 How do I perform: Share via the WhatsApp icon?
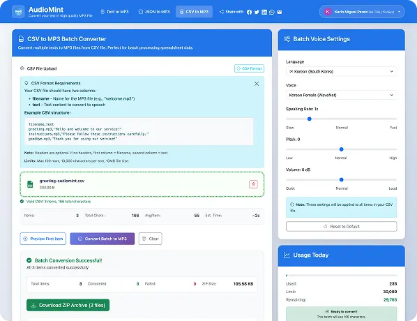pyautogui.click(x=272, y=12)
